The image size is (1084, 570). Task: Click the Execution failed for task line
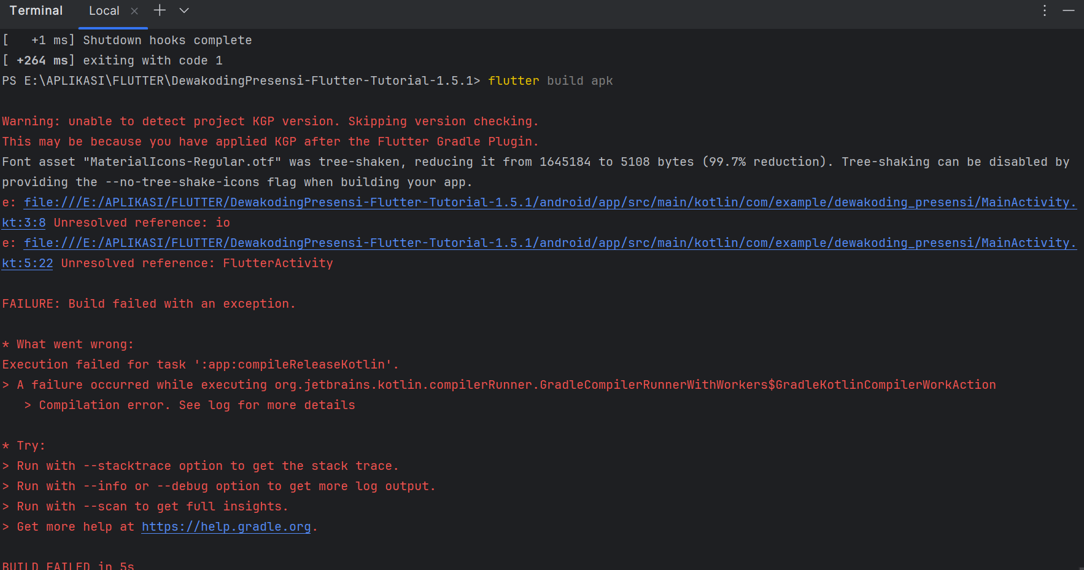click(x=200, y=364)
